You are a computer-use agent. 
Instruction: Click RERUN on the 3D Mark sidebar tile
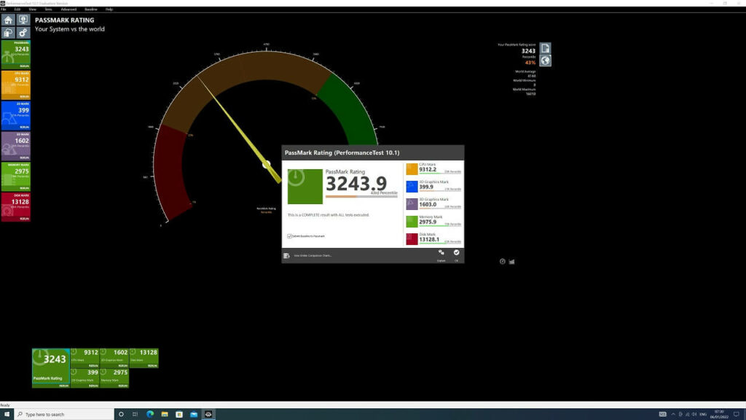tap(24, 157)
